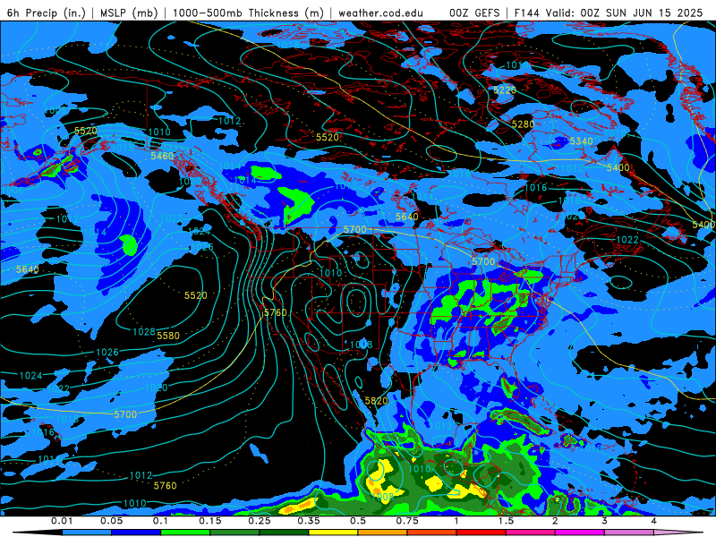The image size is (716, 537).
Task: Click the legend value '0.75'
Action: pos(407,521)
